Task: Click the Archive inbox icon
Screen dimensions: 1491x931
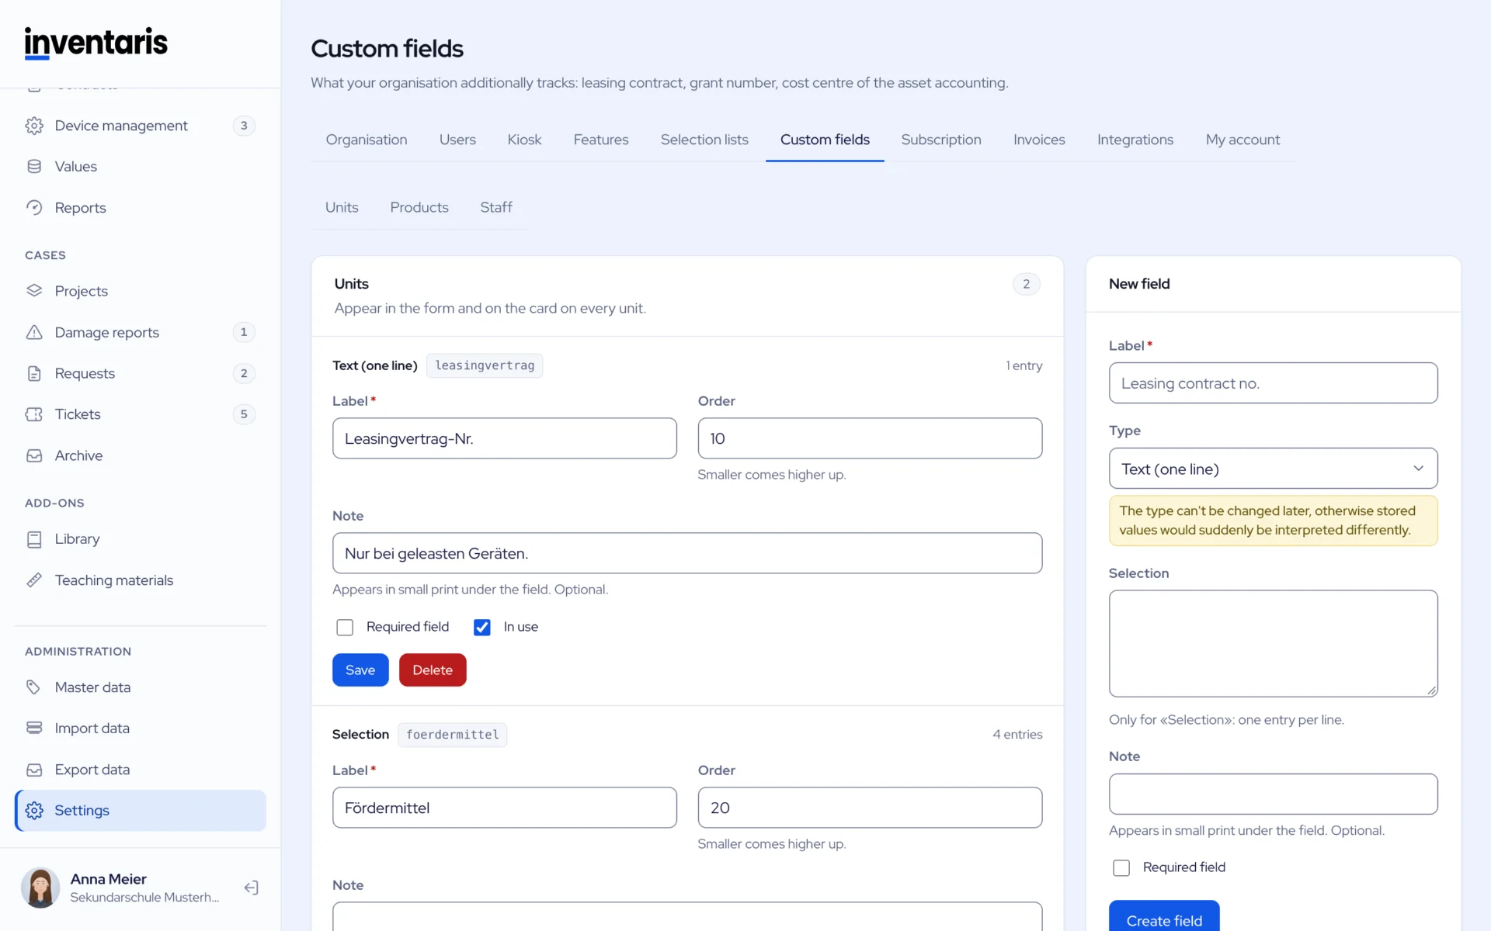Action: point(34,455)
